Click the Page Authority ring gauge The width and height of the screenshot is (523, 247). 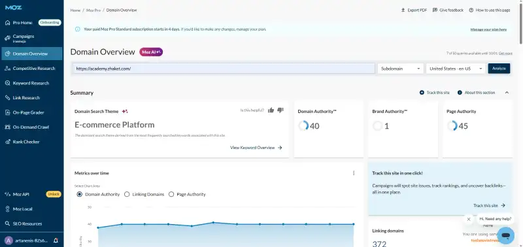tap(452, 126)
